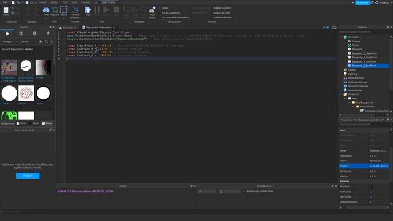Click maximize editor icon beside script tabs
The height and width of the screenshot is (221, 393).
click(x=334, y=27)
